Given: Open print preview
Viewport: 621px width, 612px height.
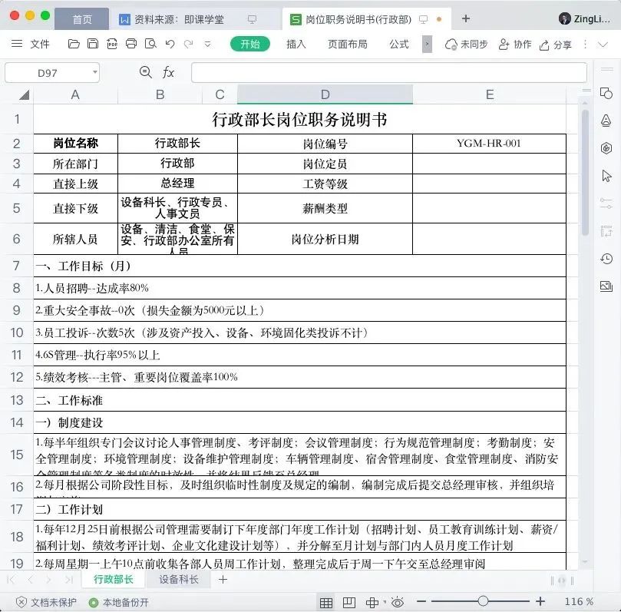Looking at the screenshot, I should pos(150,44).
